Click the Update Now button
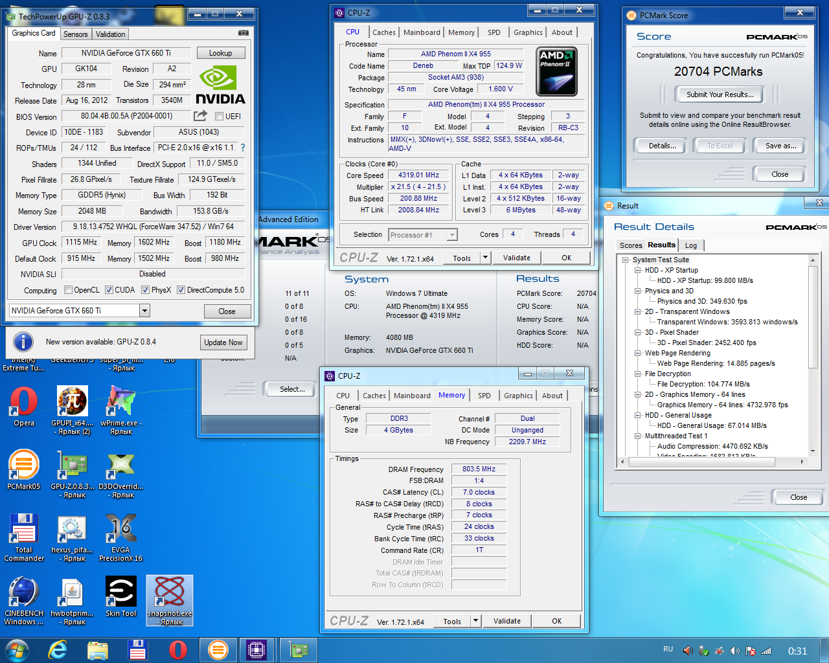Screen dimensions: 829x663 (223, 343)
